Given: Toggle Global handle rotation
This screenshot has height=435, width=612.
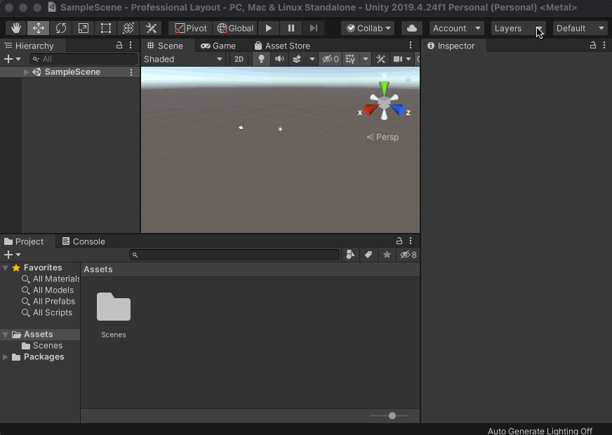Looking at the screenshot, I should pyautogui.click(x=235, y=28).
